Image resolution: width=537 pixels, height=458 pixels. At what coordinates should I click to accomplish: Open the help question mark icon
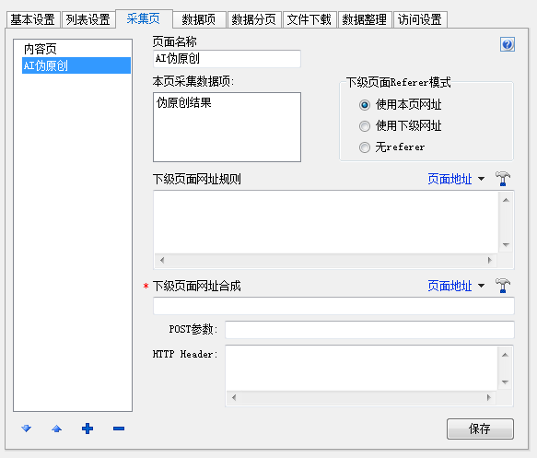[x=508, y=44]
